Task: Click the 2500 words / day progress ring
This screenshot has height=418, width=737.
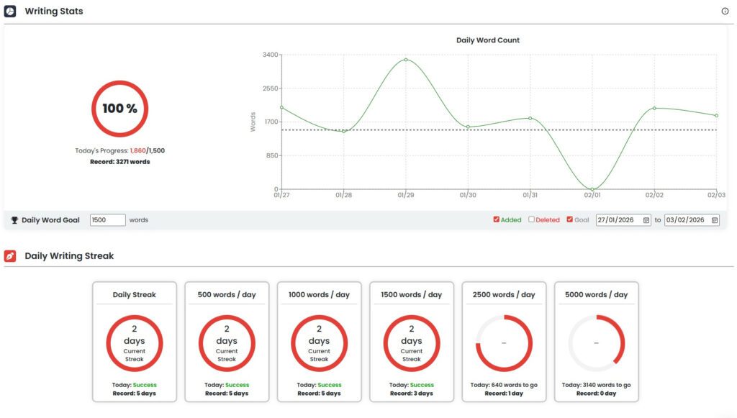Action: 504,343
